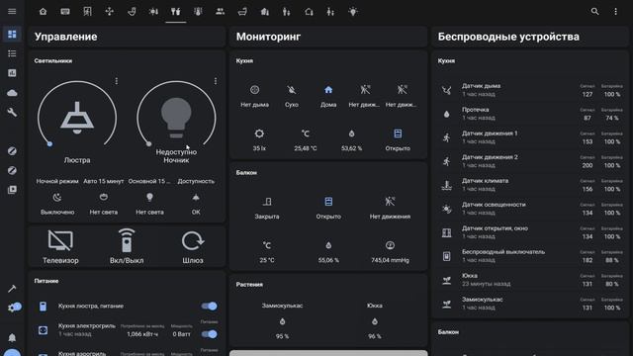Open the Датчик освещенности row
633x356 pixels.
click(x=530, y=209)
